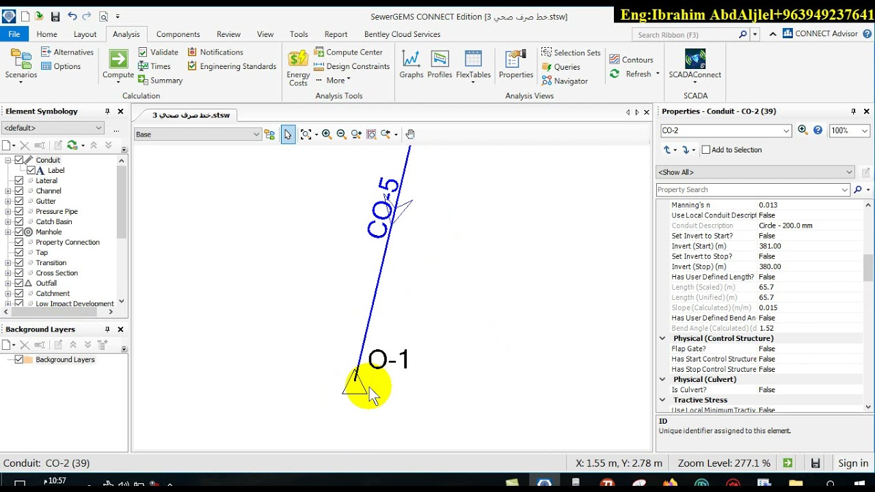Open Bentley Cloud Services tab

(402, 34)
